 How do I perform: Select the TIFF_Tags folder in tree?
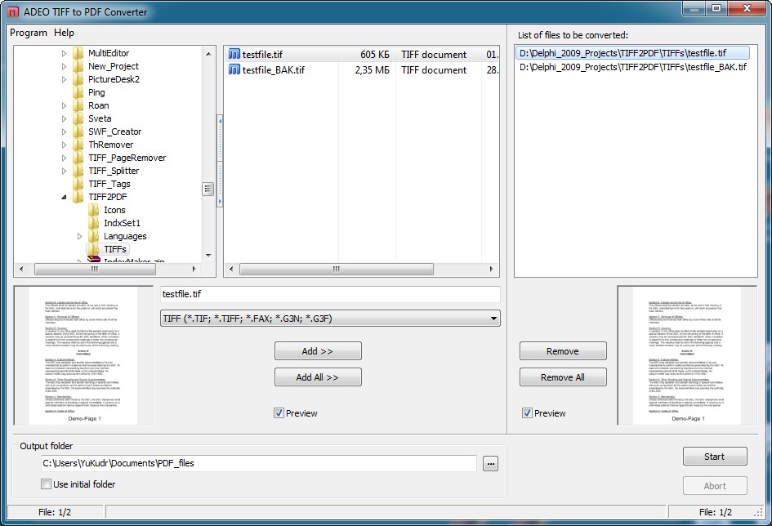point(109,184)
